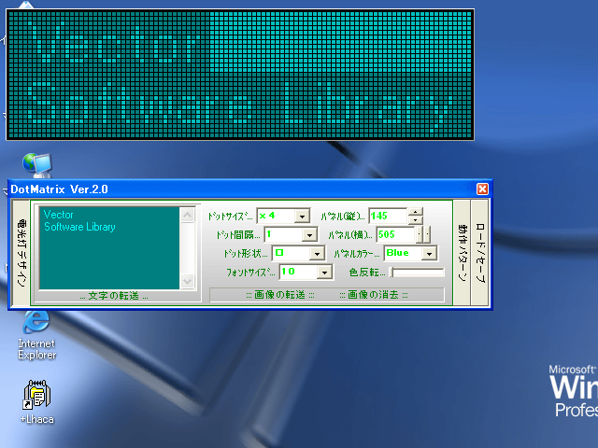598x448 pixels.
Task: Open the パネルカラー dropdown showing Blue
Action: click(430, 253)
